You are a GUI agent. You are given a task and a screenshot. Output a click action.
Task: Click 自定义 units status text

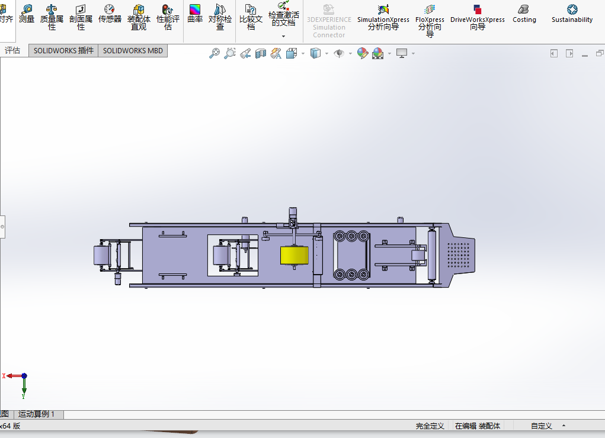pos(542,426)
